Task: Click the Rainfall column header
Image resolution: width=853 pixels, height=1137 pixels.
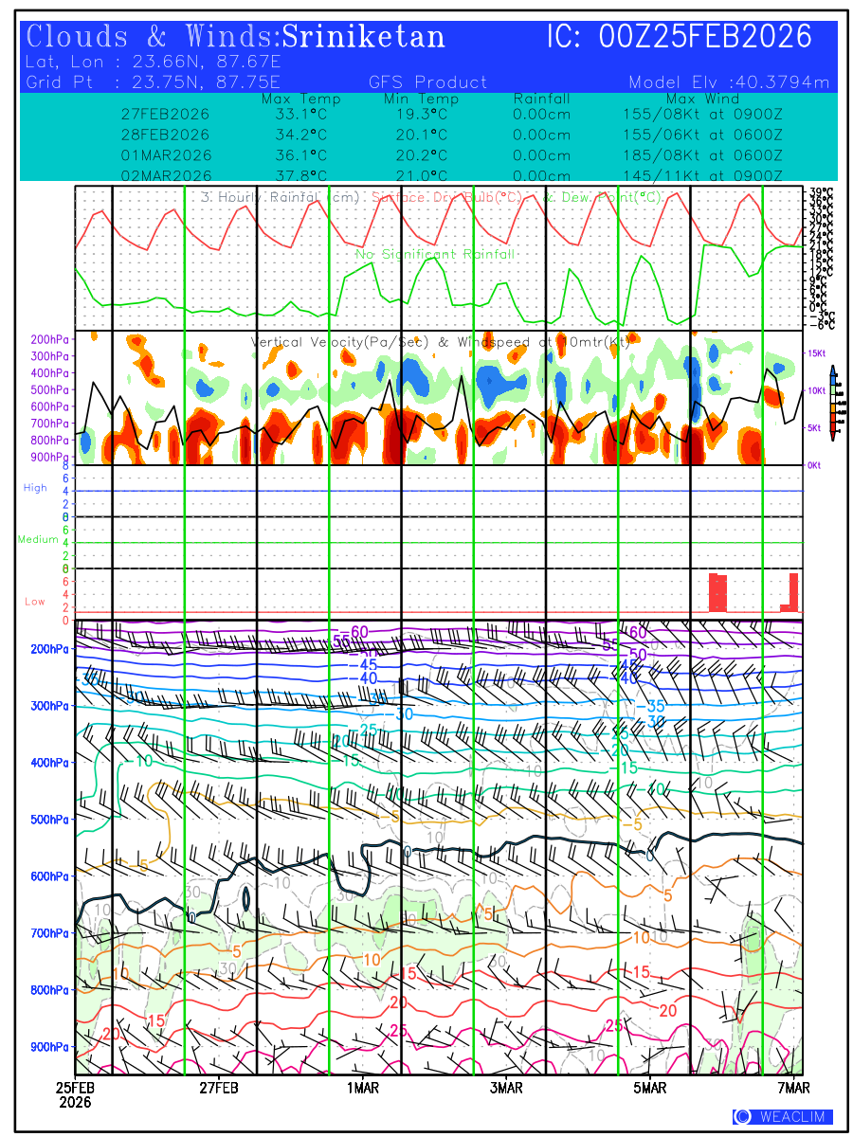Action: tap(542, 99)
